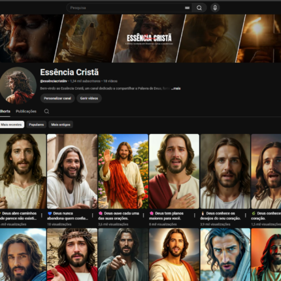Viewport: 281px width, 281px height.
Task: Click the 'Personalizar canal' button
Action: point(58,98)
